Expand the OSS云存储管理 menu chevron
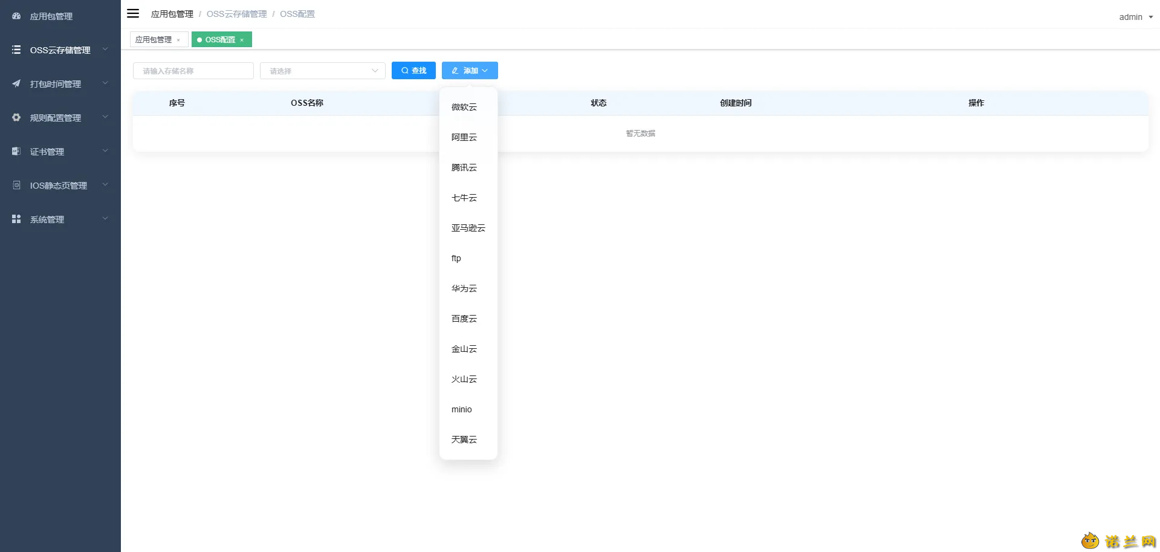Screen dimensions: 1160x552 (x=105, y=50)
